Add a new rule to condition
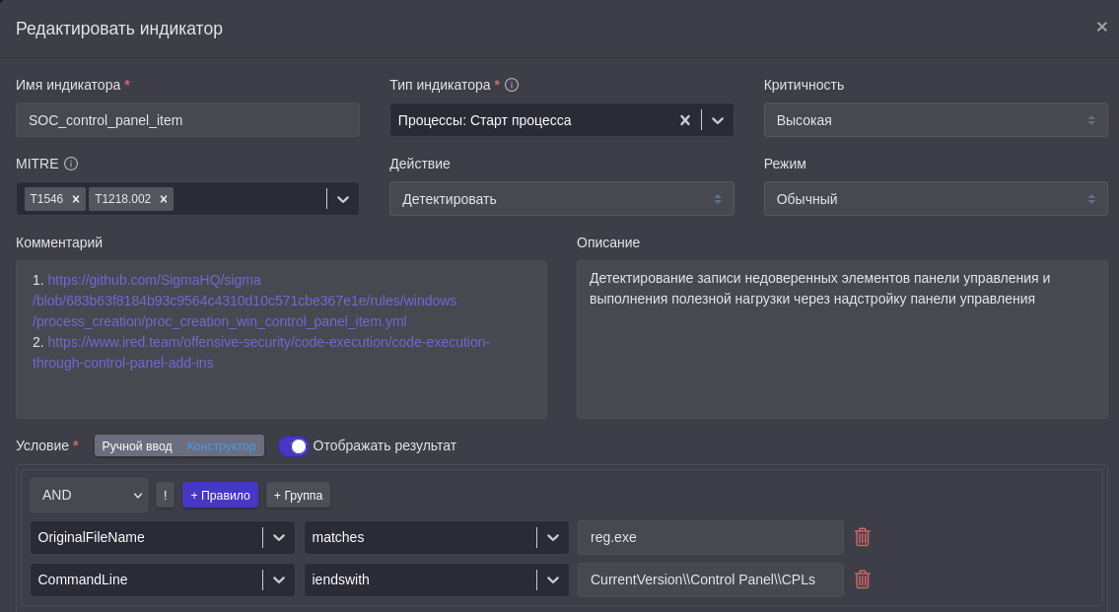 point(220,495)
